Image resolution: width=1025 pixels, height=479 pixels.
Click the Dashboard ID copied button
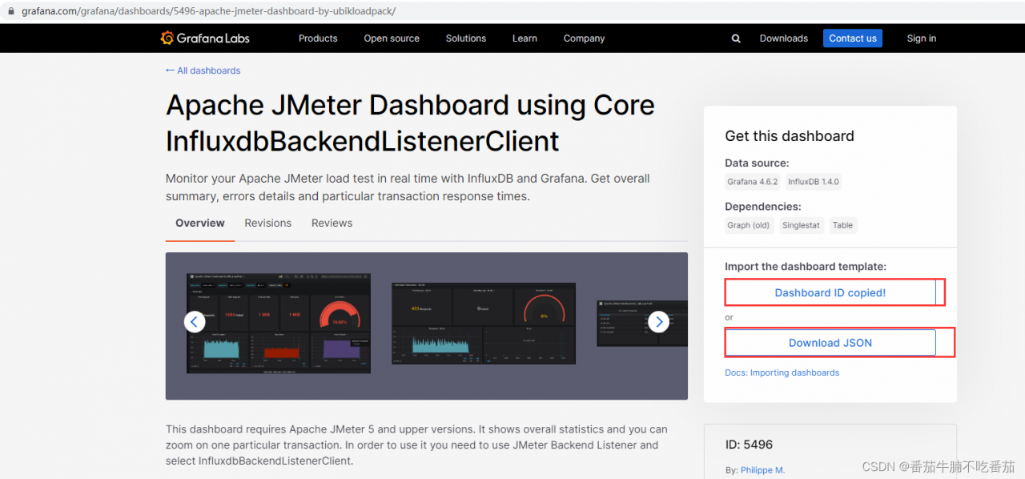coord(830,292)
